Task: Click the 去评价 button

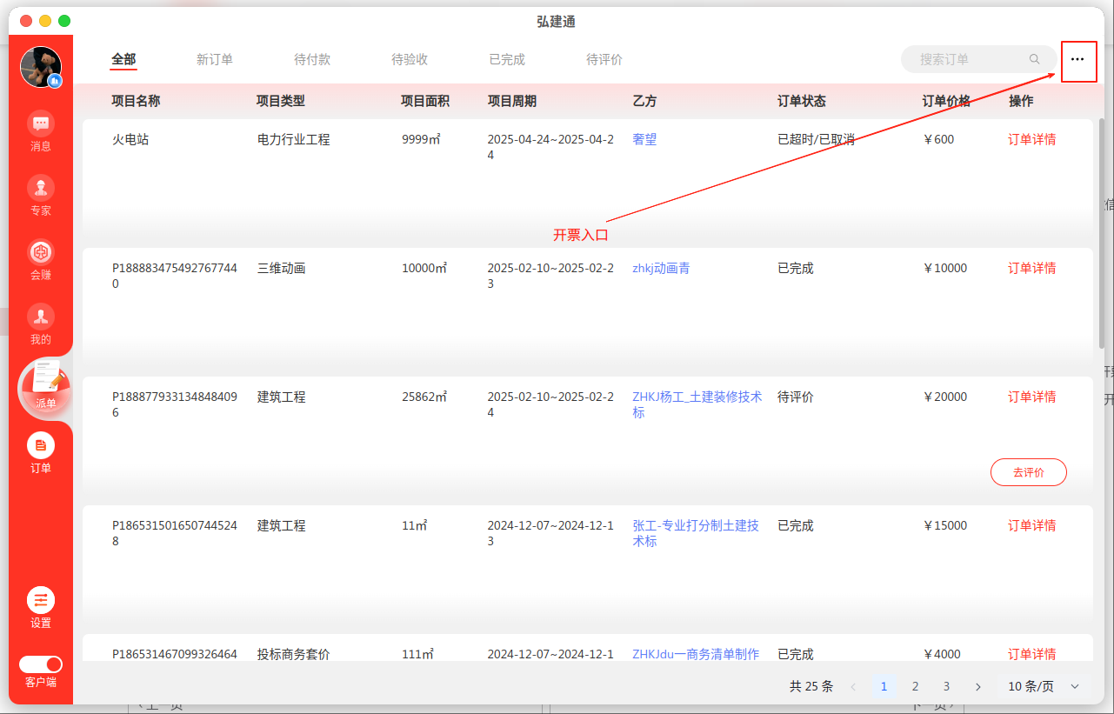Action: [1028, 472]
